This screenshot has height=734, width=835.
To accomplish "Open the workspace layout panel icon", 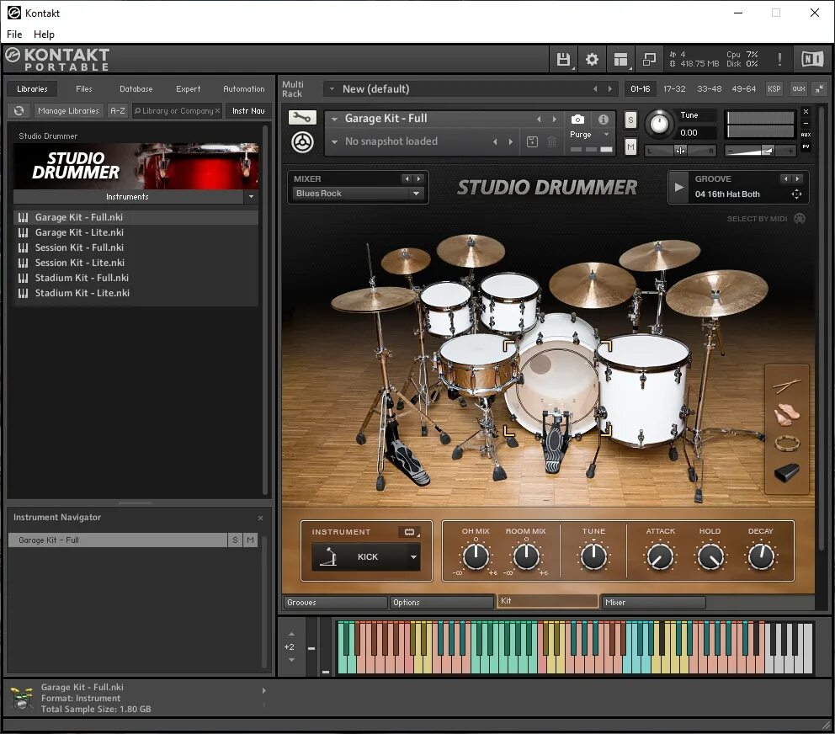I will [620, 59].
